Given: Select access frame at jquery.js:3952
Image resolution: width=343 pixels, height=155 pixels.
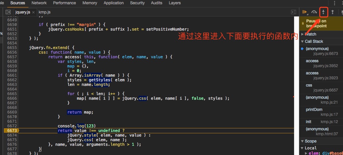Looking at the screenshot, I should [x=321, y=64].
